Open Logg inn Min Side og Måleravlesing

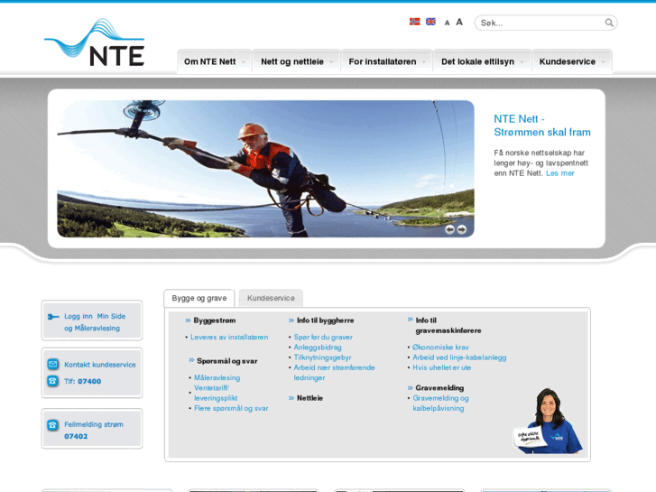pos(95,322)
